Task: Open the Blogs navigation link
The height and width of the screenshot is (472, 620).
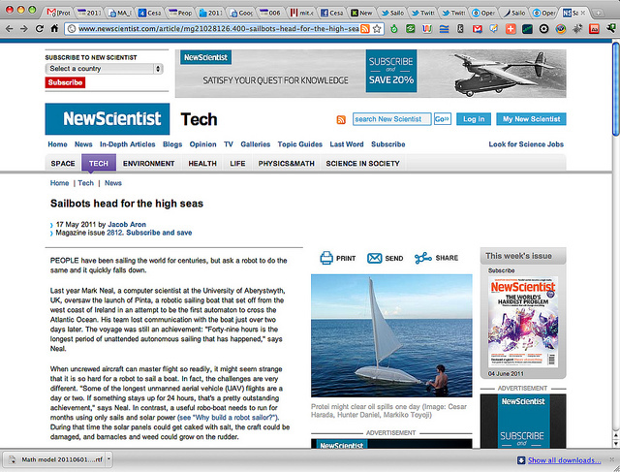Action: tap(172, 144)
